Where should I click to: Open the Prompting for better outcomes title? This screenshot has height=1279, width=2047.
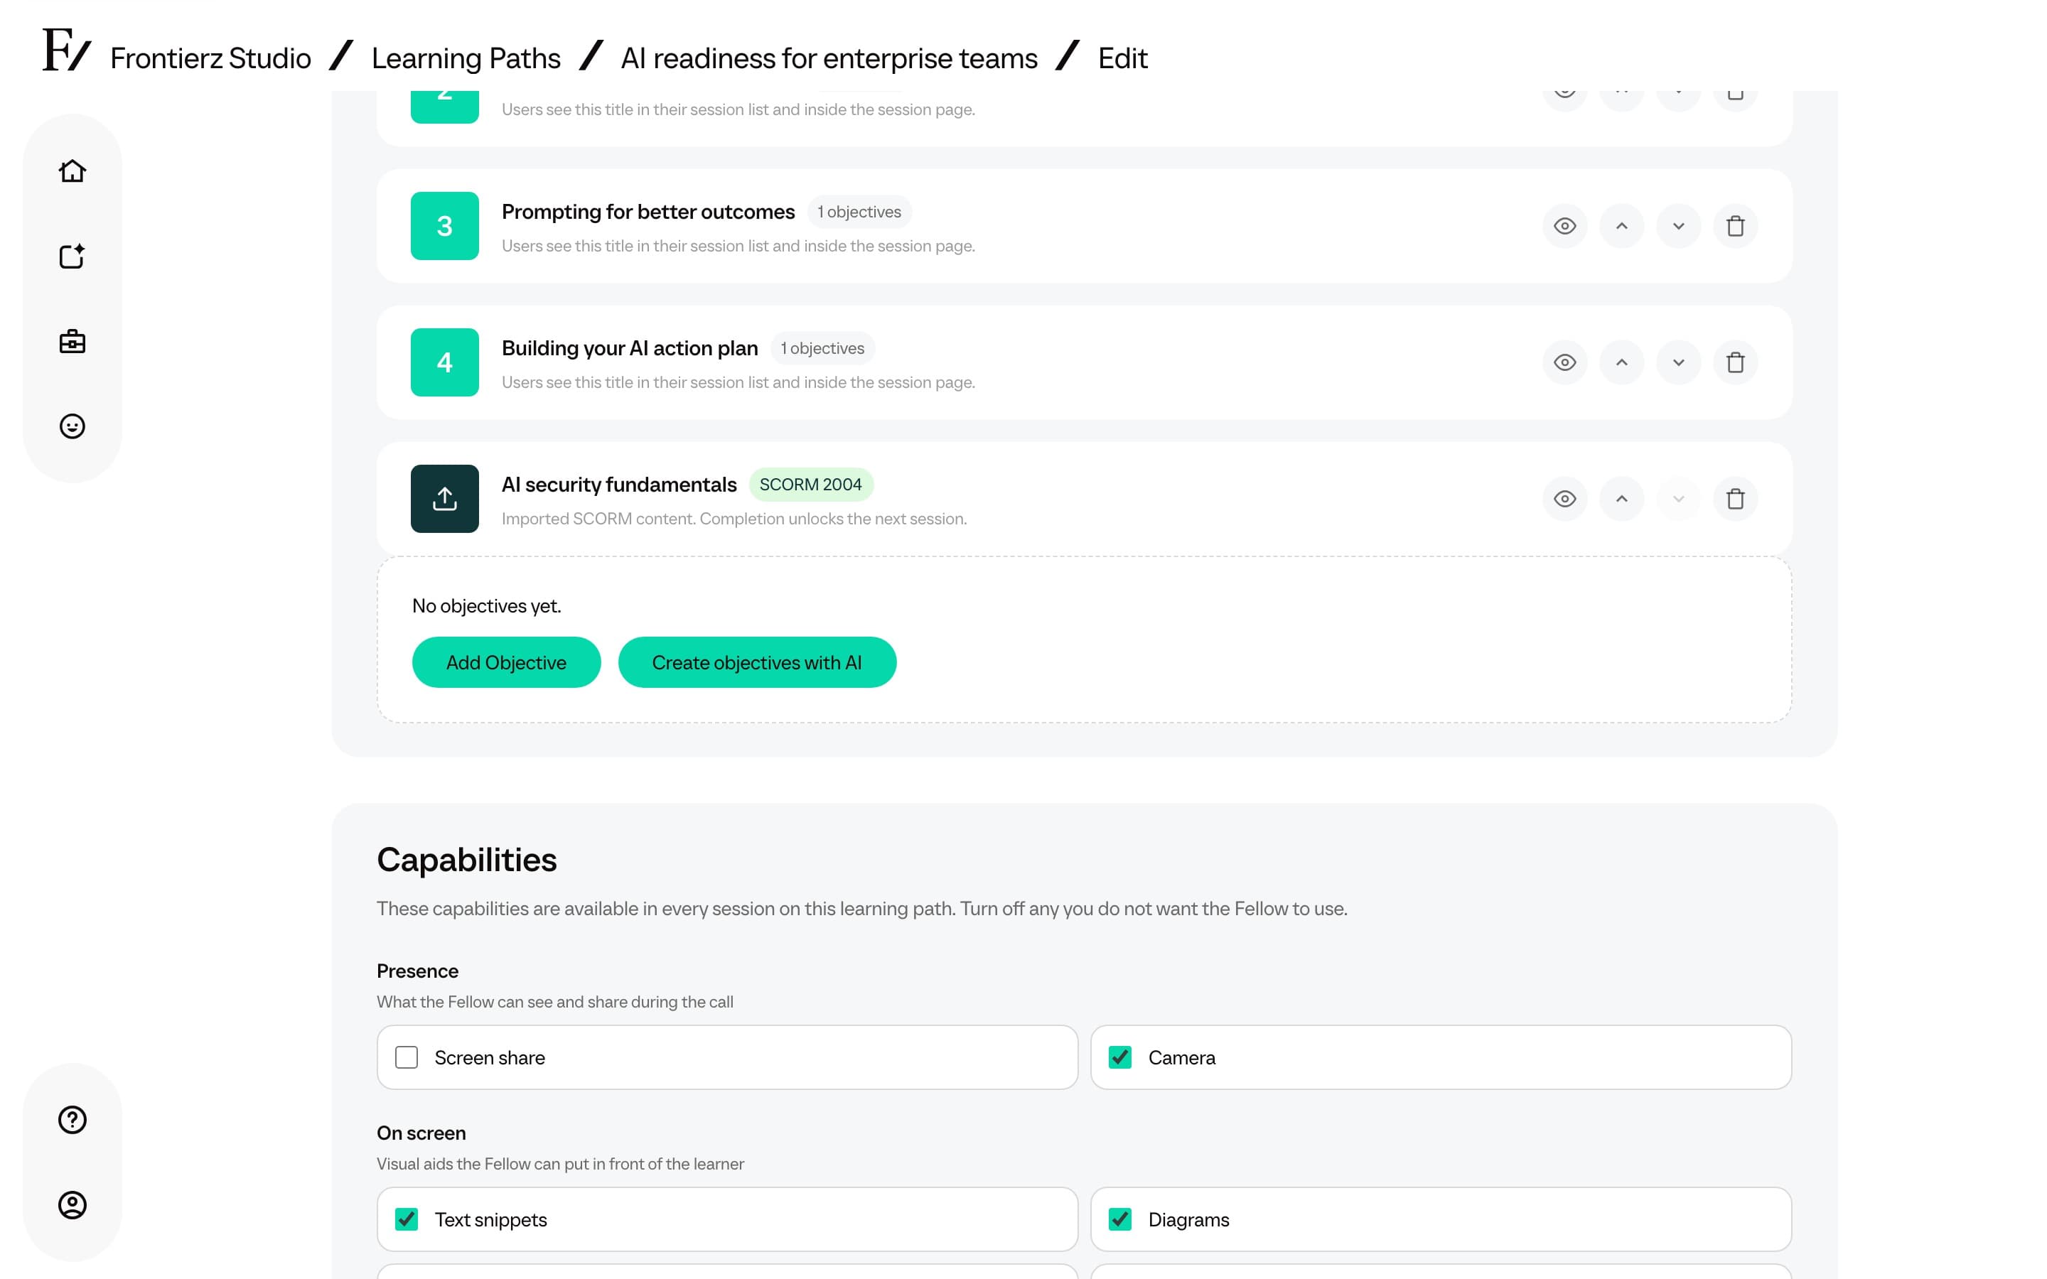648,212
